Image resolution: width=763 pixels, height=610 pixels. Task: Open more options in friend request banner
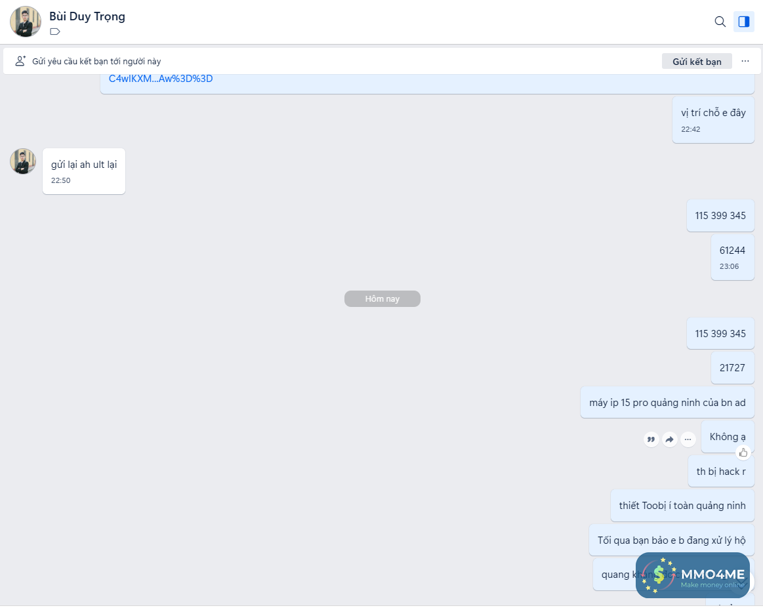coord(745,61)
